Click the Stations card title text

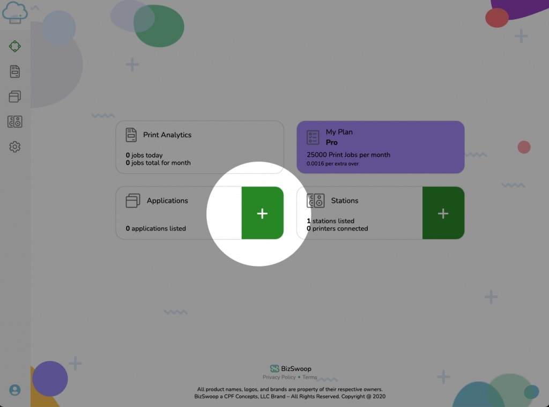pos(345,201)
